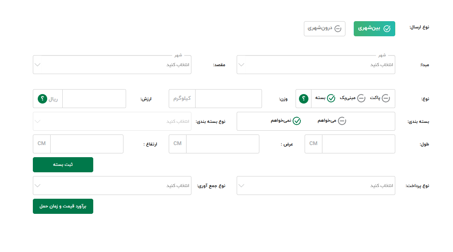The height and width of the screenshot is (252, 453).
Task: Select the درون‌شهری shipping option
Action: (x=325, y=29)
